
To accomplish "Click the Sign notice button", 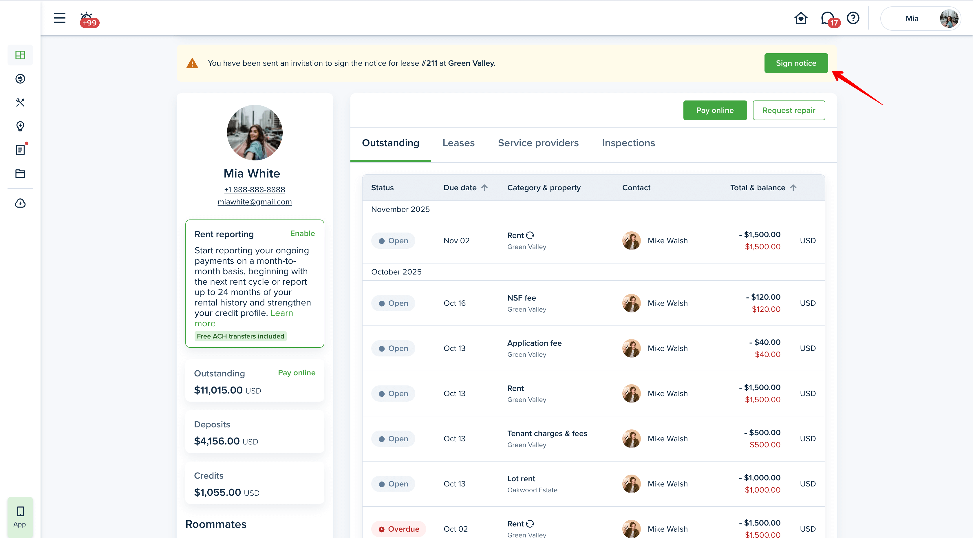I will pyautogui.click(x=795, y=63).
